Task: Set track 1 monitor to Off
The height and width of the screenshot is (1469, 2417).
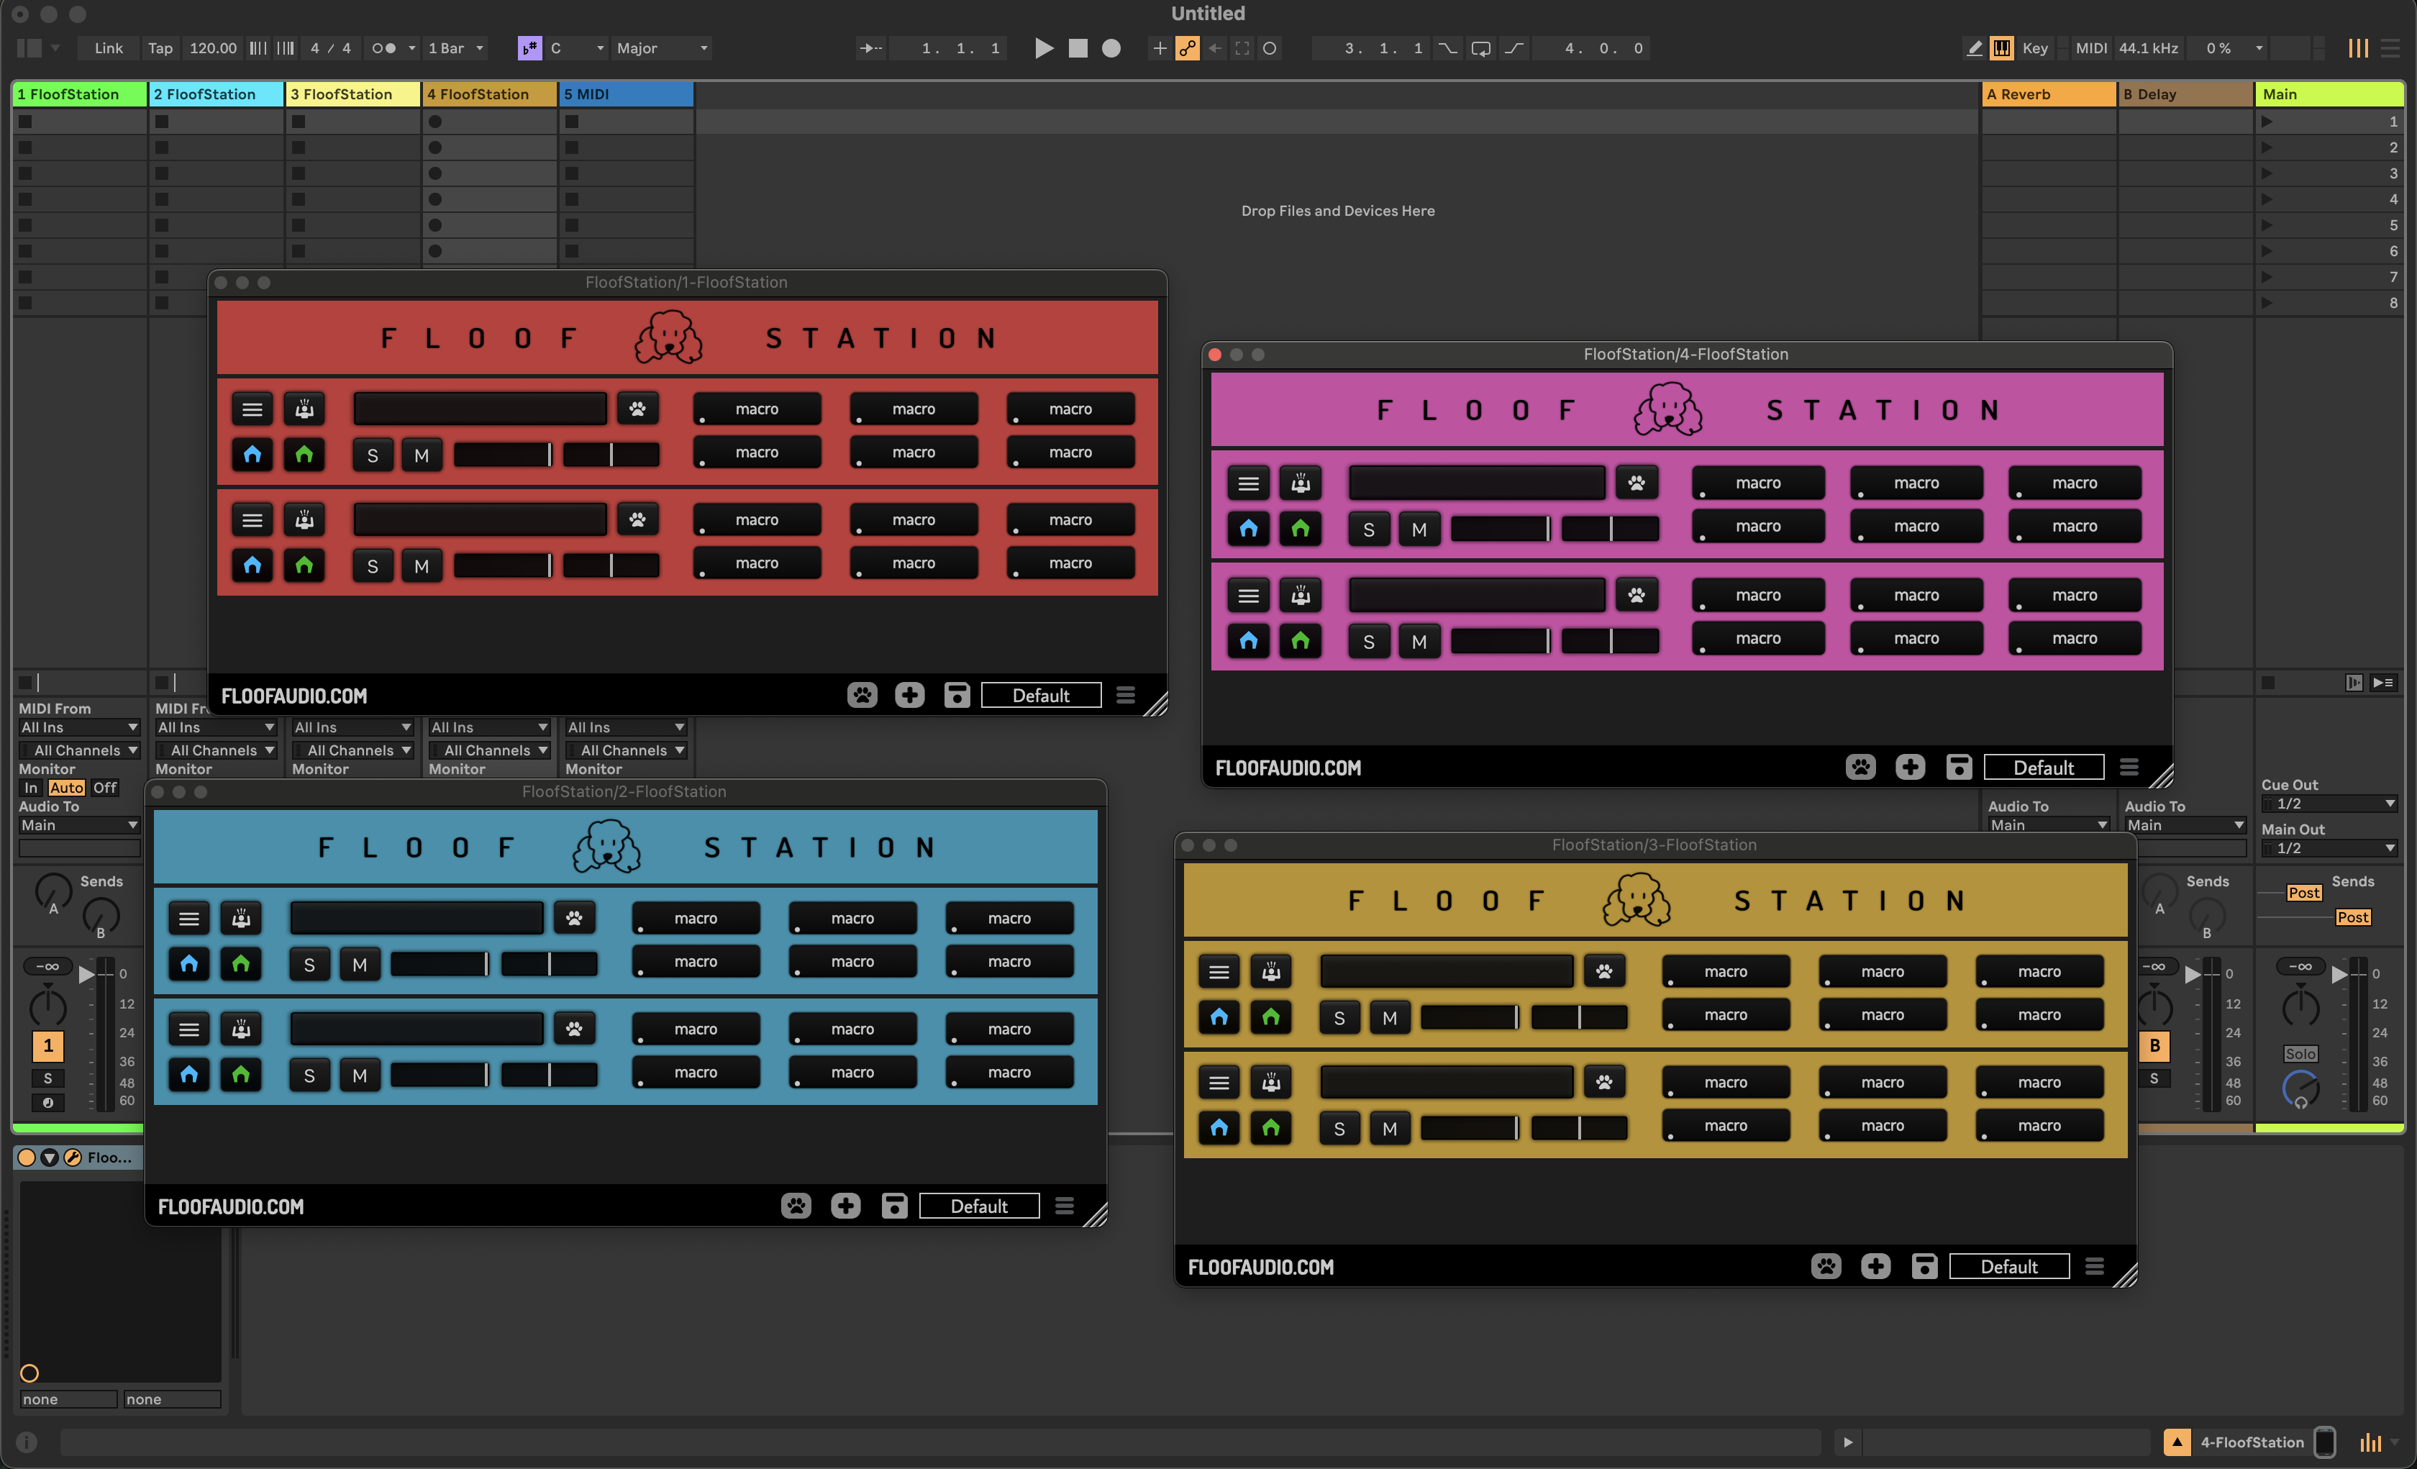Action: 105,788
